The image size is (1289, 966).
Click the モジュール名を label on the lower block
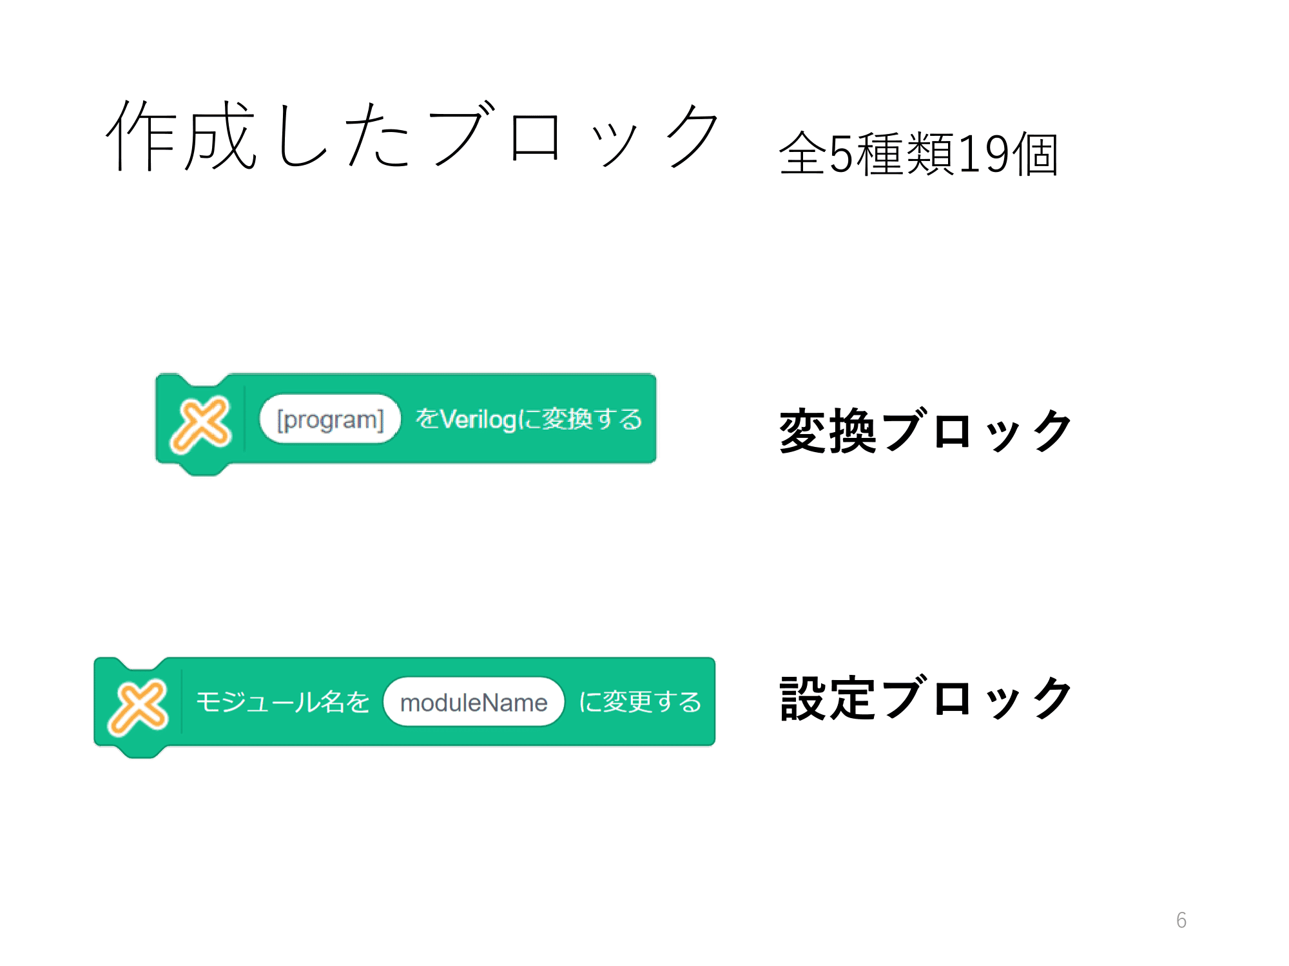tap(282, 701)
